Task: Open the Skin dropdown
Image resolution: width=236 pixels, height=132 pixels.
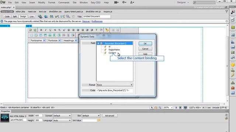Action: [91, 116]
